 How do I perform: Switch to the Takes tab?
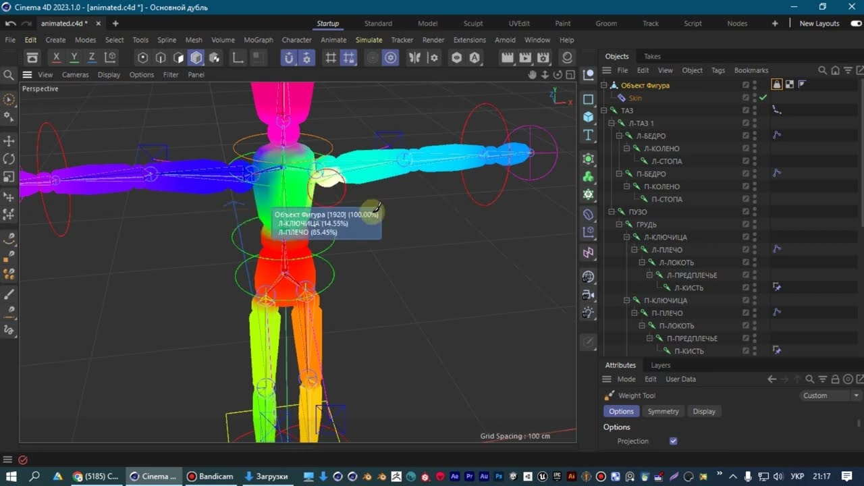pos(652,56)
